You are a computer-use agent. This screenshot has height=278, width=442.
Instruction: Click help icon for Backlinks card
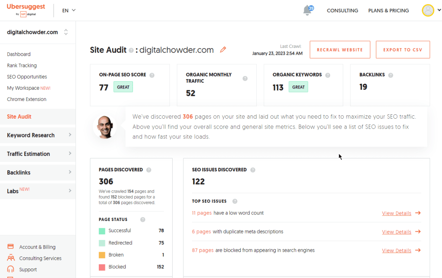pos(390,75)
